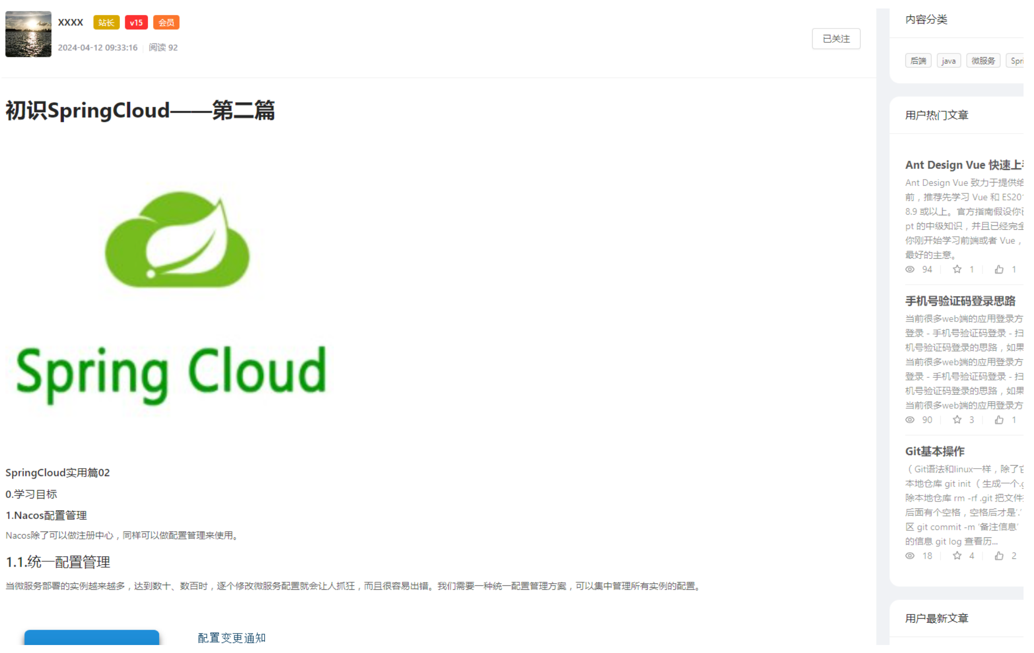
Task: Click the Git基本操作 article summary text
Action: click(964, 505)
